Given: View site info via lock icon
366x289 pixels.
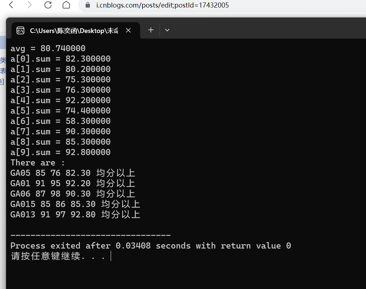Looking at the screenshot, I should 88,5.
